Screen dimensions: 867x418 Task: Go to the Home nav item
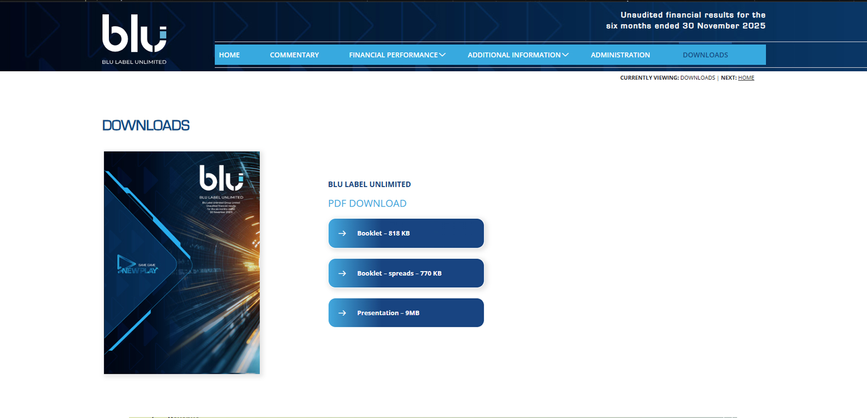(x=229, y=55)
